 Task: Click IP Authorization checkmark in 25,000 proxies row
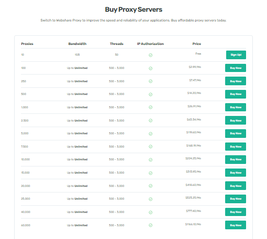coord(151,199)
